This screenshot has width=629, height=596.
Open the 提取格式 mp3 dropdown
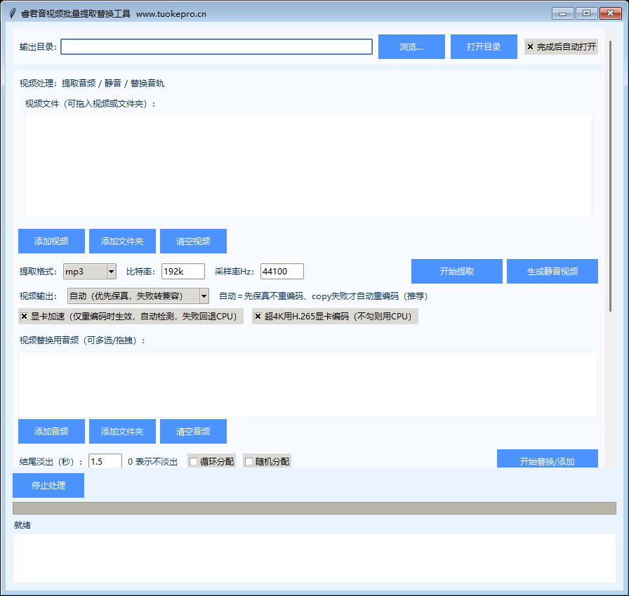coord(90,272)
